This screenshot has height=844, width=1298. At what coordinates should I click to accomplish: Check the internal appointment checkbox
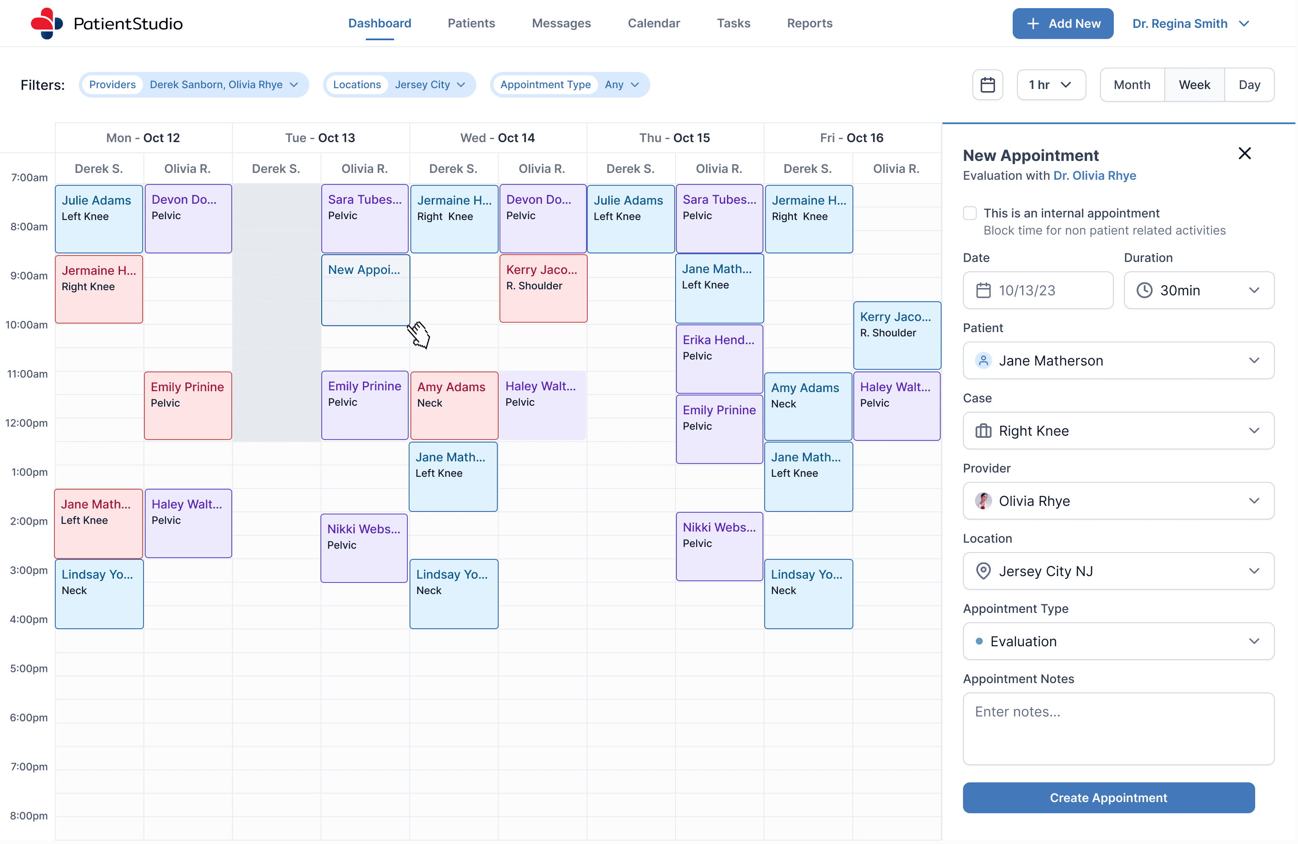coord(970,214)
